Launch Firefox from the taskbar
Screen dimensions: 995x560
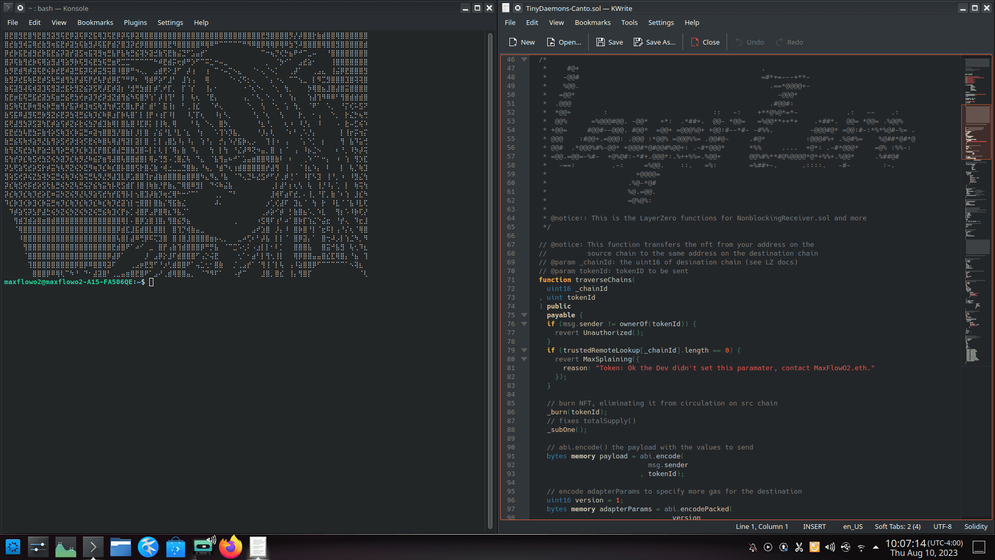click(231, 547)
